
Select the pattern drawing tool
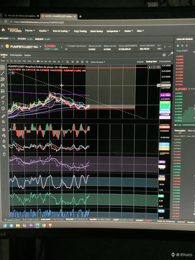tap(3, 85)
